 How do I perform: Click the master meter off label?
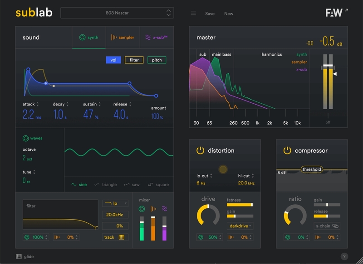328,122
